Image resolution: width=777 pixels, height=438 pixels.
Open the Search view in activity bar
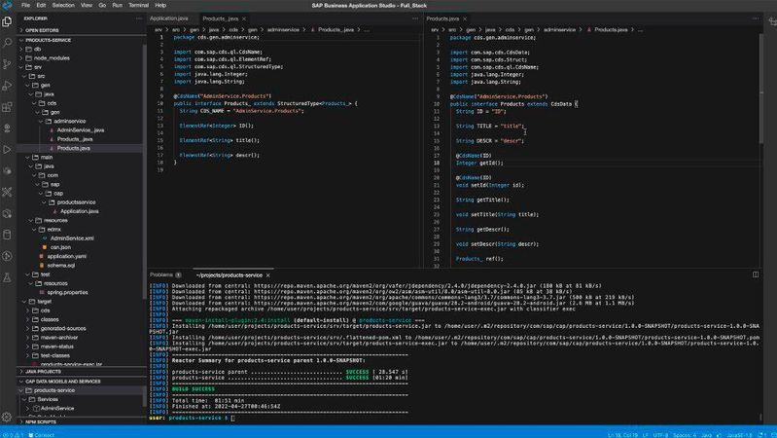[x=7, y=43]
